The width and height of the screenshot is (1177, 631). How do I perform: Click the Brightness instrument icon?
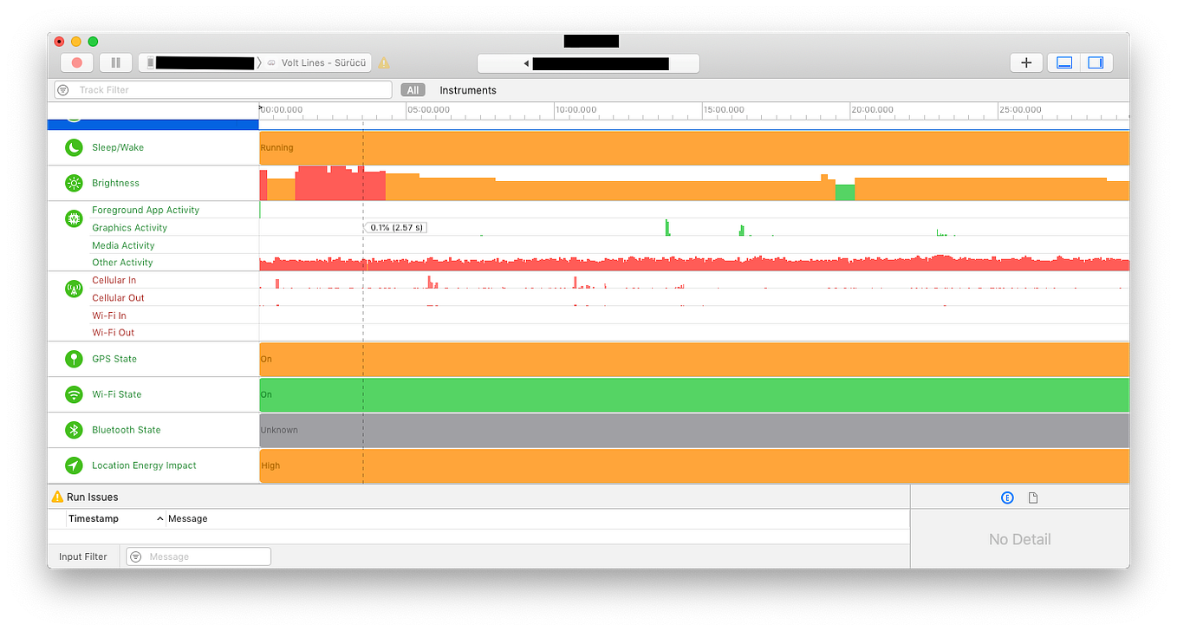[x=74, y=183]
